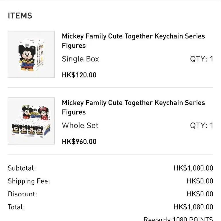
Task: Click the Shipping Fee HK$0.00 value
Action: (x=200, y=181)
